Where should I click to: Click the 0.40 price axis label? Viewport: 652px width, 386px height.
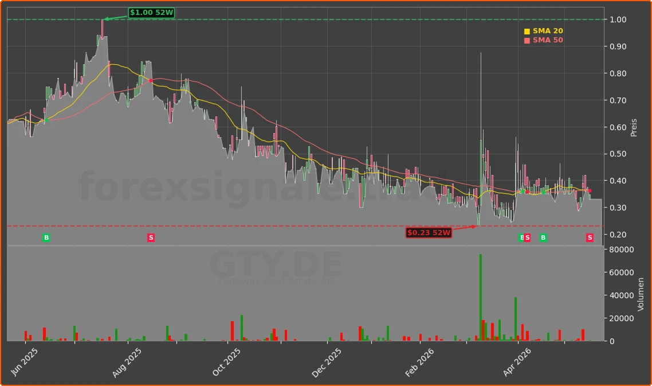pos(618,181)
